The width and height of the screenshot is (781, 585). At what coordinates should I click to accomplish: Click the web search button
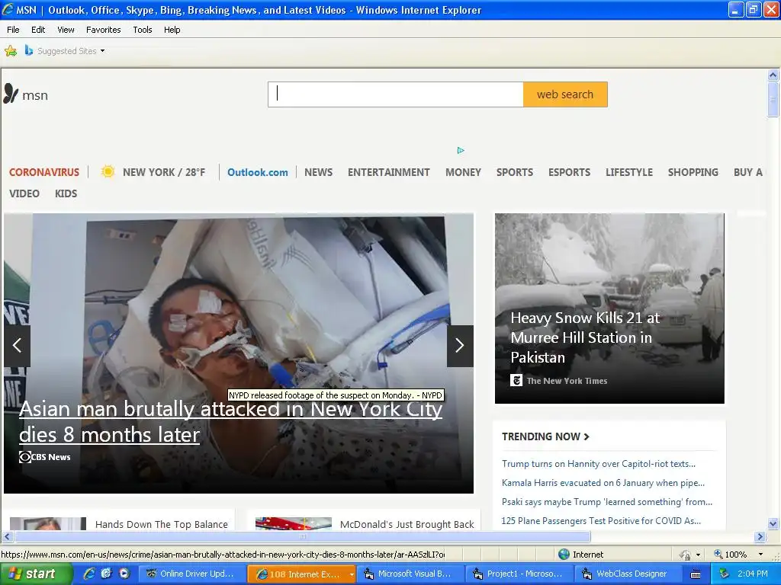click(x=565, y=94)
